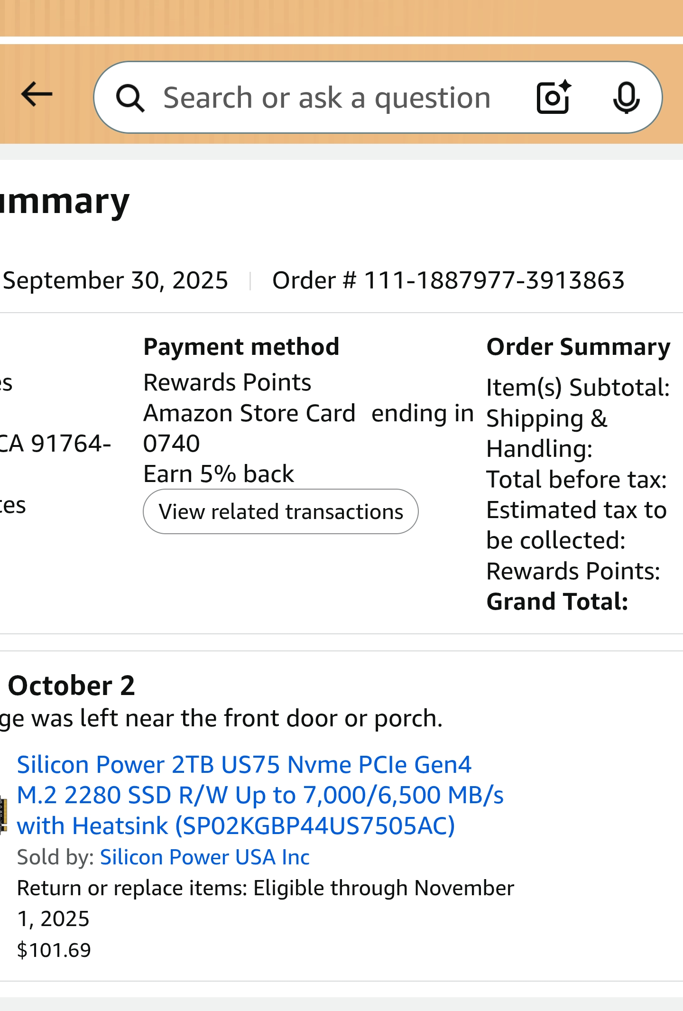Viewport: 683px width, 1011px height.
Task: Click the October 2 delivery heading
Action: pos(72,686)
